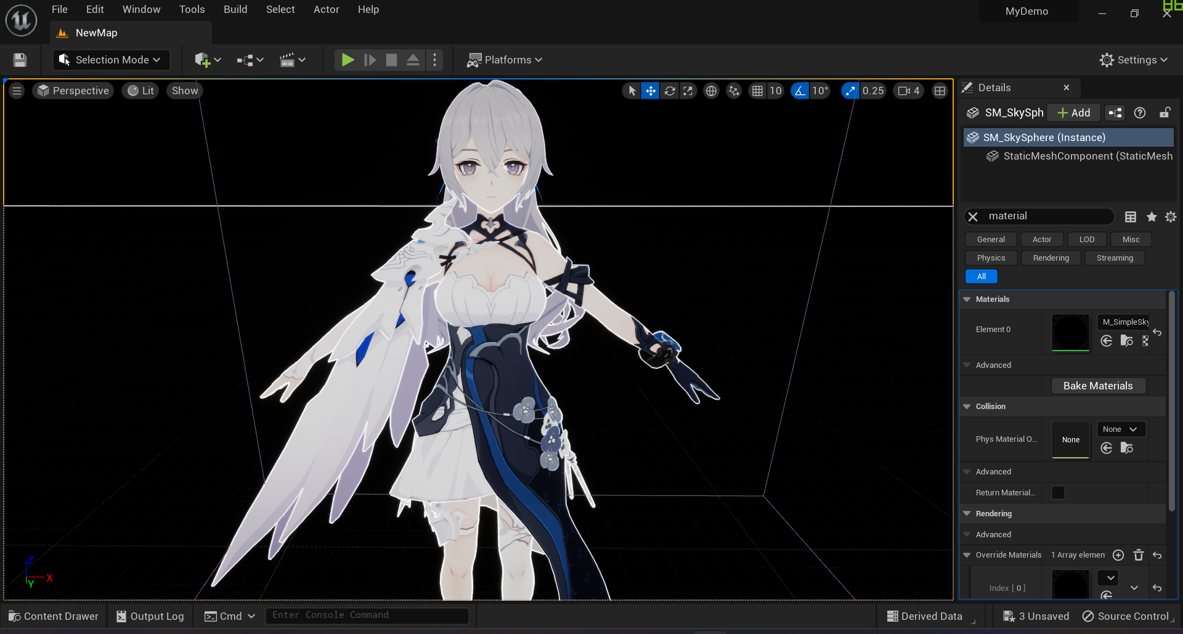Toggle the Return Material checkbox
Image resolution: width=1183 pixels, height=634 pixels.
(x=1058, y=492)
